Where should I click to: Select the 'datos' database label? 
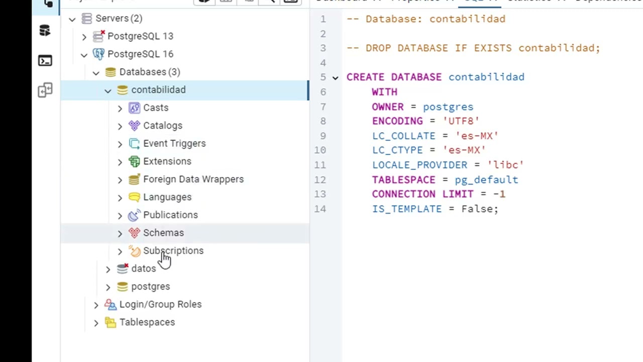pos(144,268)
